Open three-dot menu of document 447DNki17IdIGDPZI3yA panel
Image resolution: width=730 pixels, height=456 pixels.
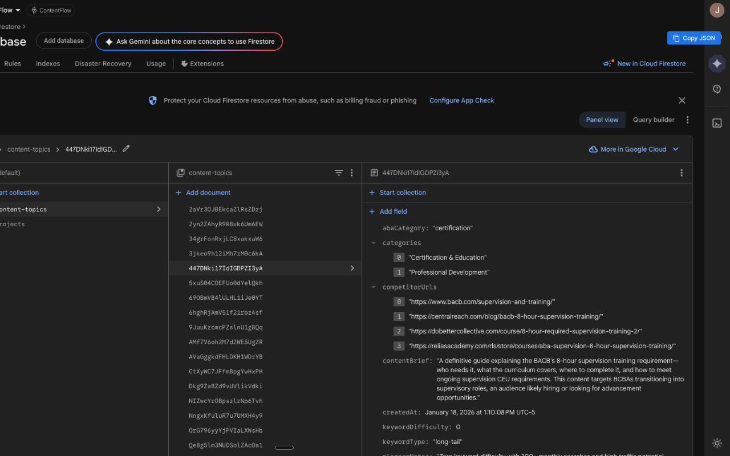click(x=682, y=173)
